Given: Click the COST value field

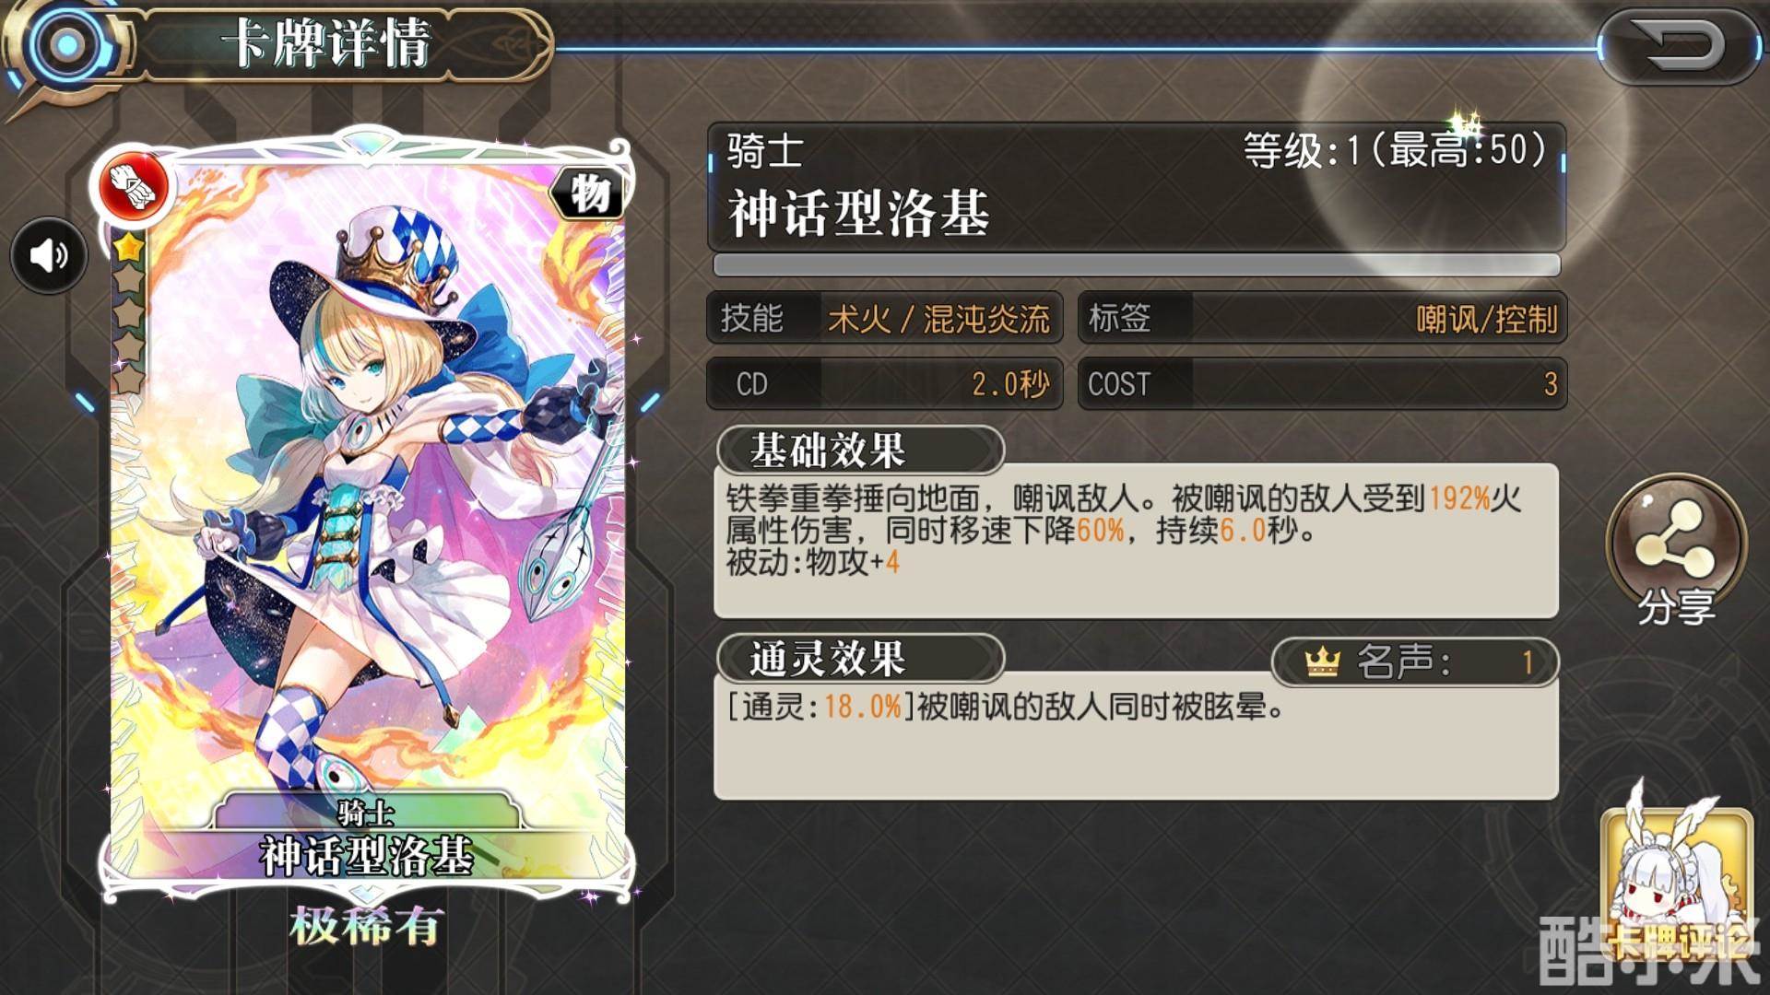Looking at the screenshot, I should [1322, 383].
